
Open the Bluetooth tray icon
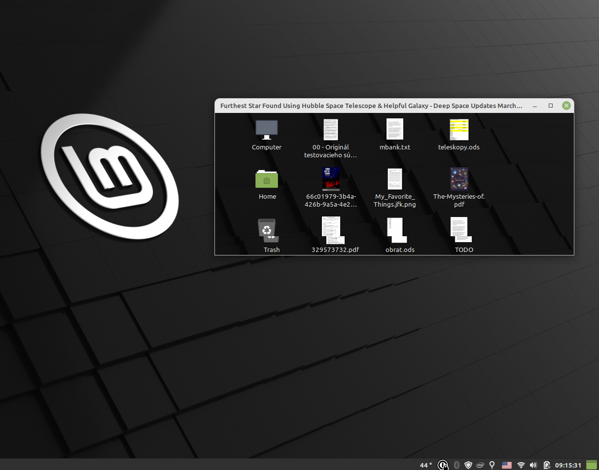point(457,465)
